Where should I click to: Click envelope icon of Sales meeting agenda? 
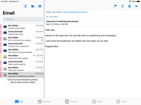pyautogui.click(x=5, y=63)
